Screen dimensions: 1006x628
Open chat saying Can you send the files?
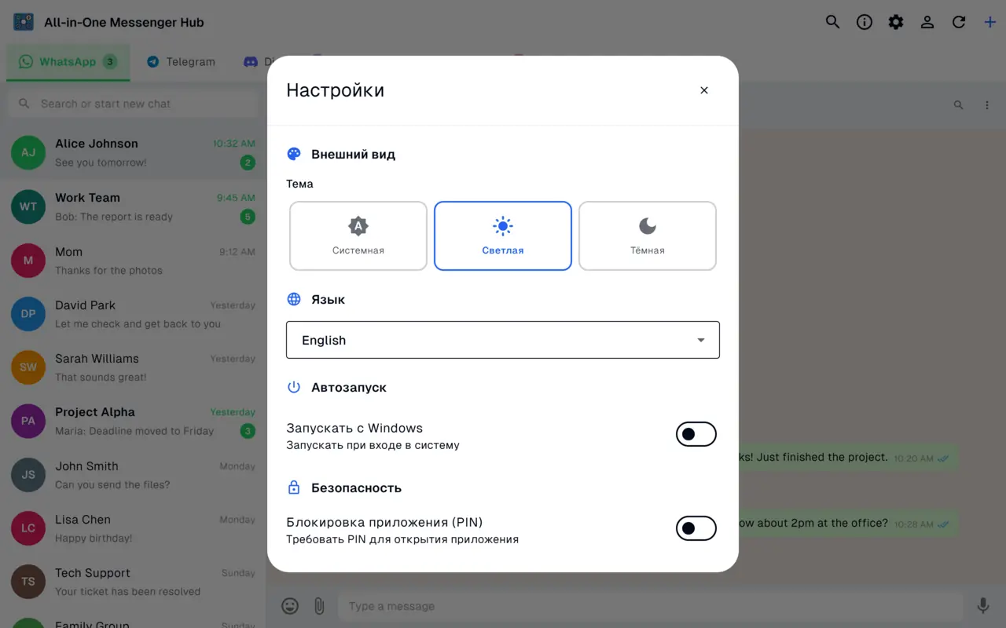(134, 475)
